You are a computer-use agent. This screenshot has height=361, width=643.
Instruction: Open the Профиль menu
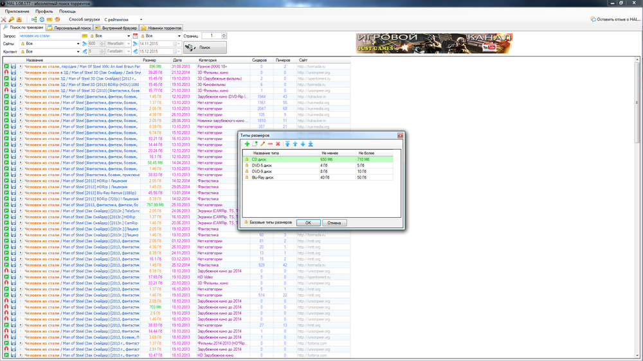tap(44, 12)
